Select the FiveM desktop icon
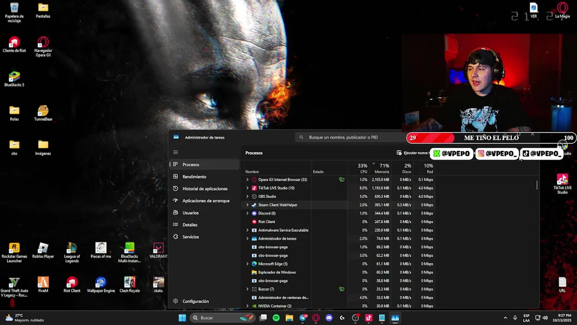Screen dimensions: 577x325 click(x=43, y=285)
